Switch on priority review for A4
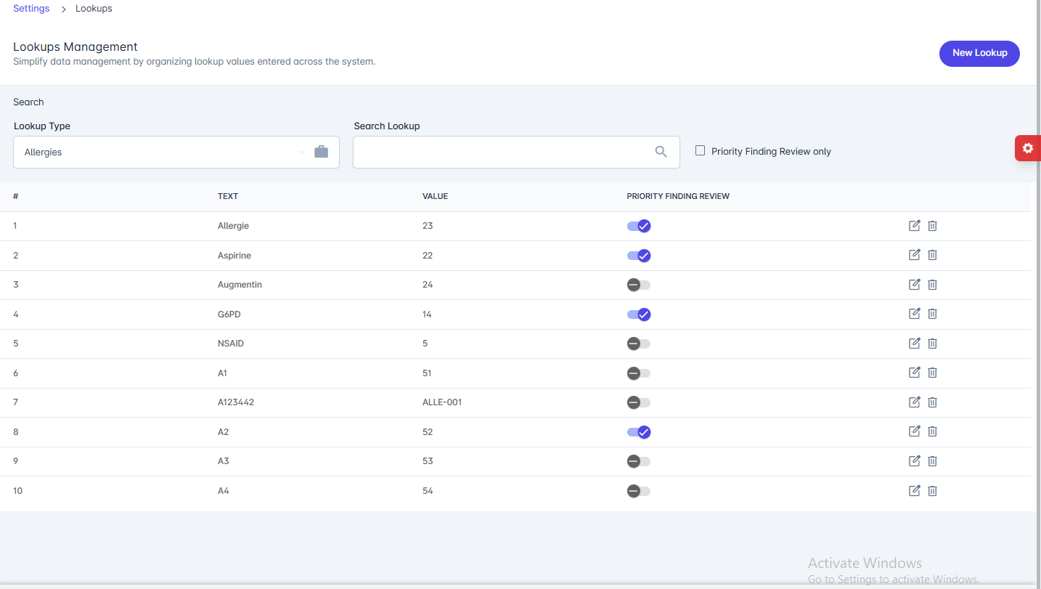The image size is (1041, 589). pyautogui.click(x=639, y=491)
